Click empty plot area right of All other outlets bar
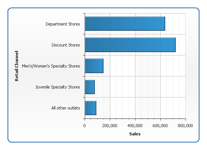 pos(141,108)
